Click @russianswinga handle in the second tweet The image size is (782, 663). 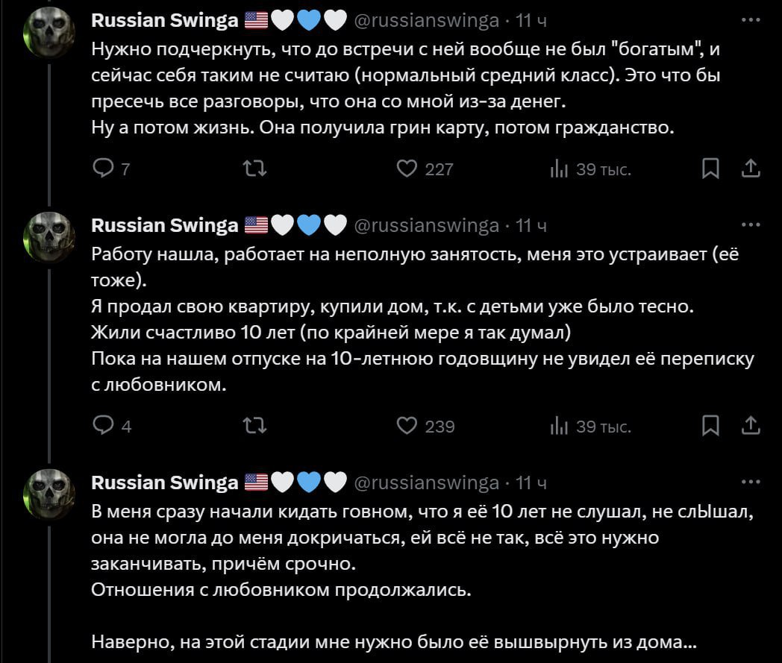(425, 225)
